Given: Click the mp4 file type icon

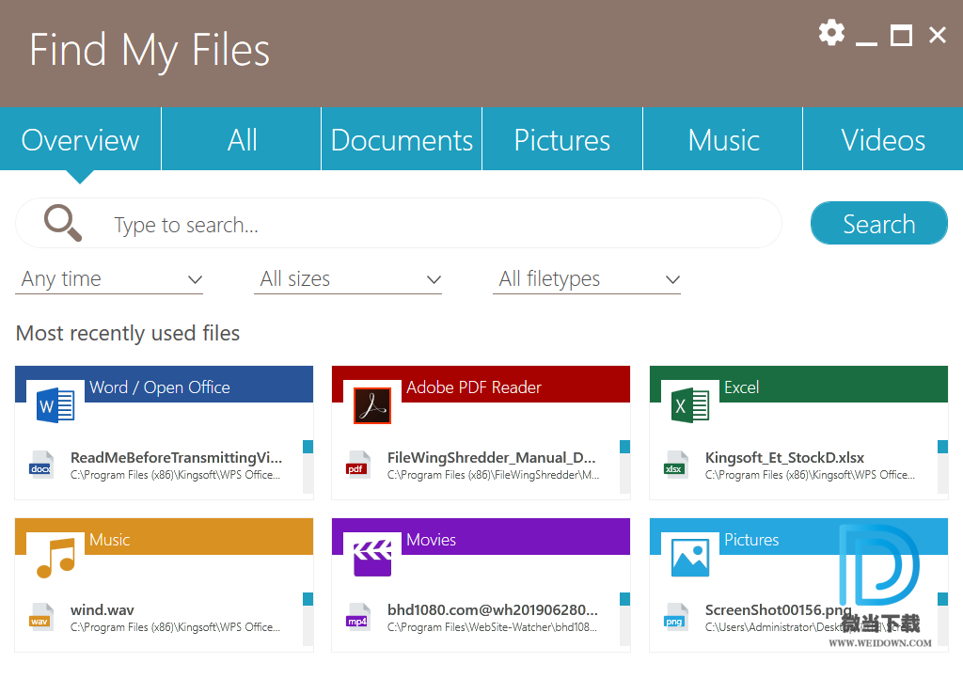Looking at the screenshot, I should (x=358, y=617).
